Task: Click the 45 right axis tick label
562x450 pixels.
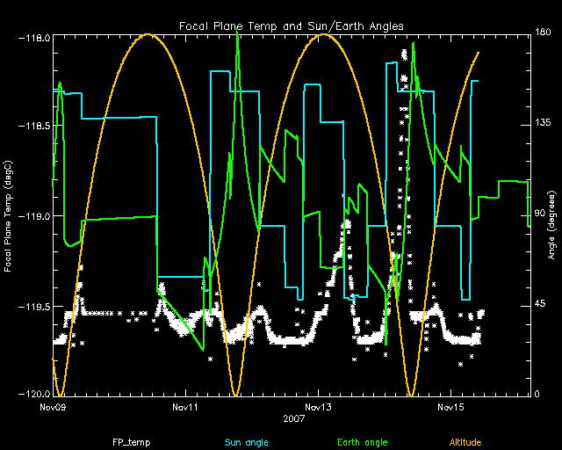Action: (541, 305)
